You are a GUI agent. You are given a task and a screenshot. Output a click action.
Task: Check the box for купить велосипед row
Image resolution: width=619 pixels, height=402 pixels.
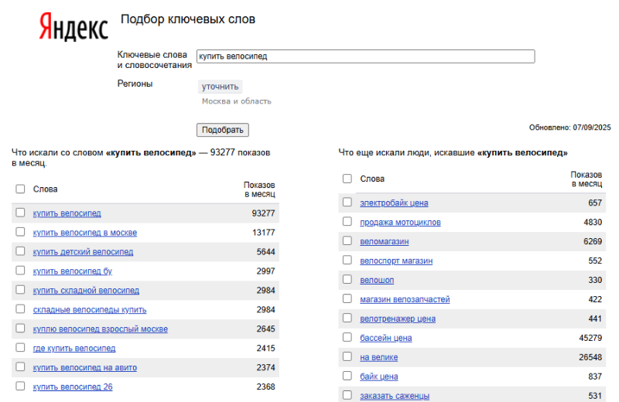[20, 213]
